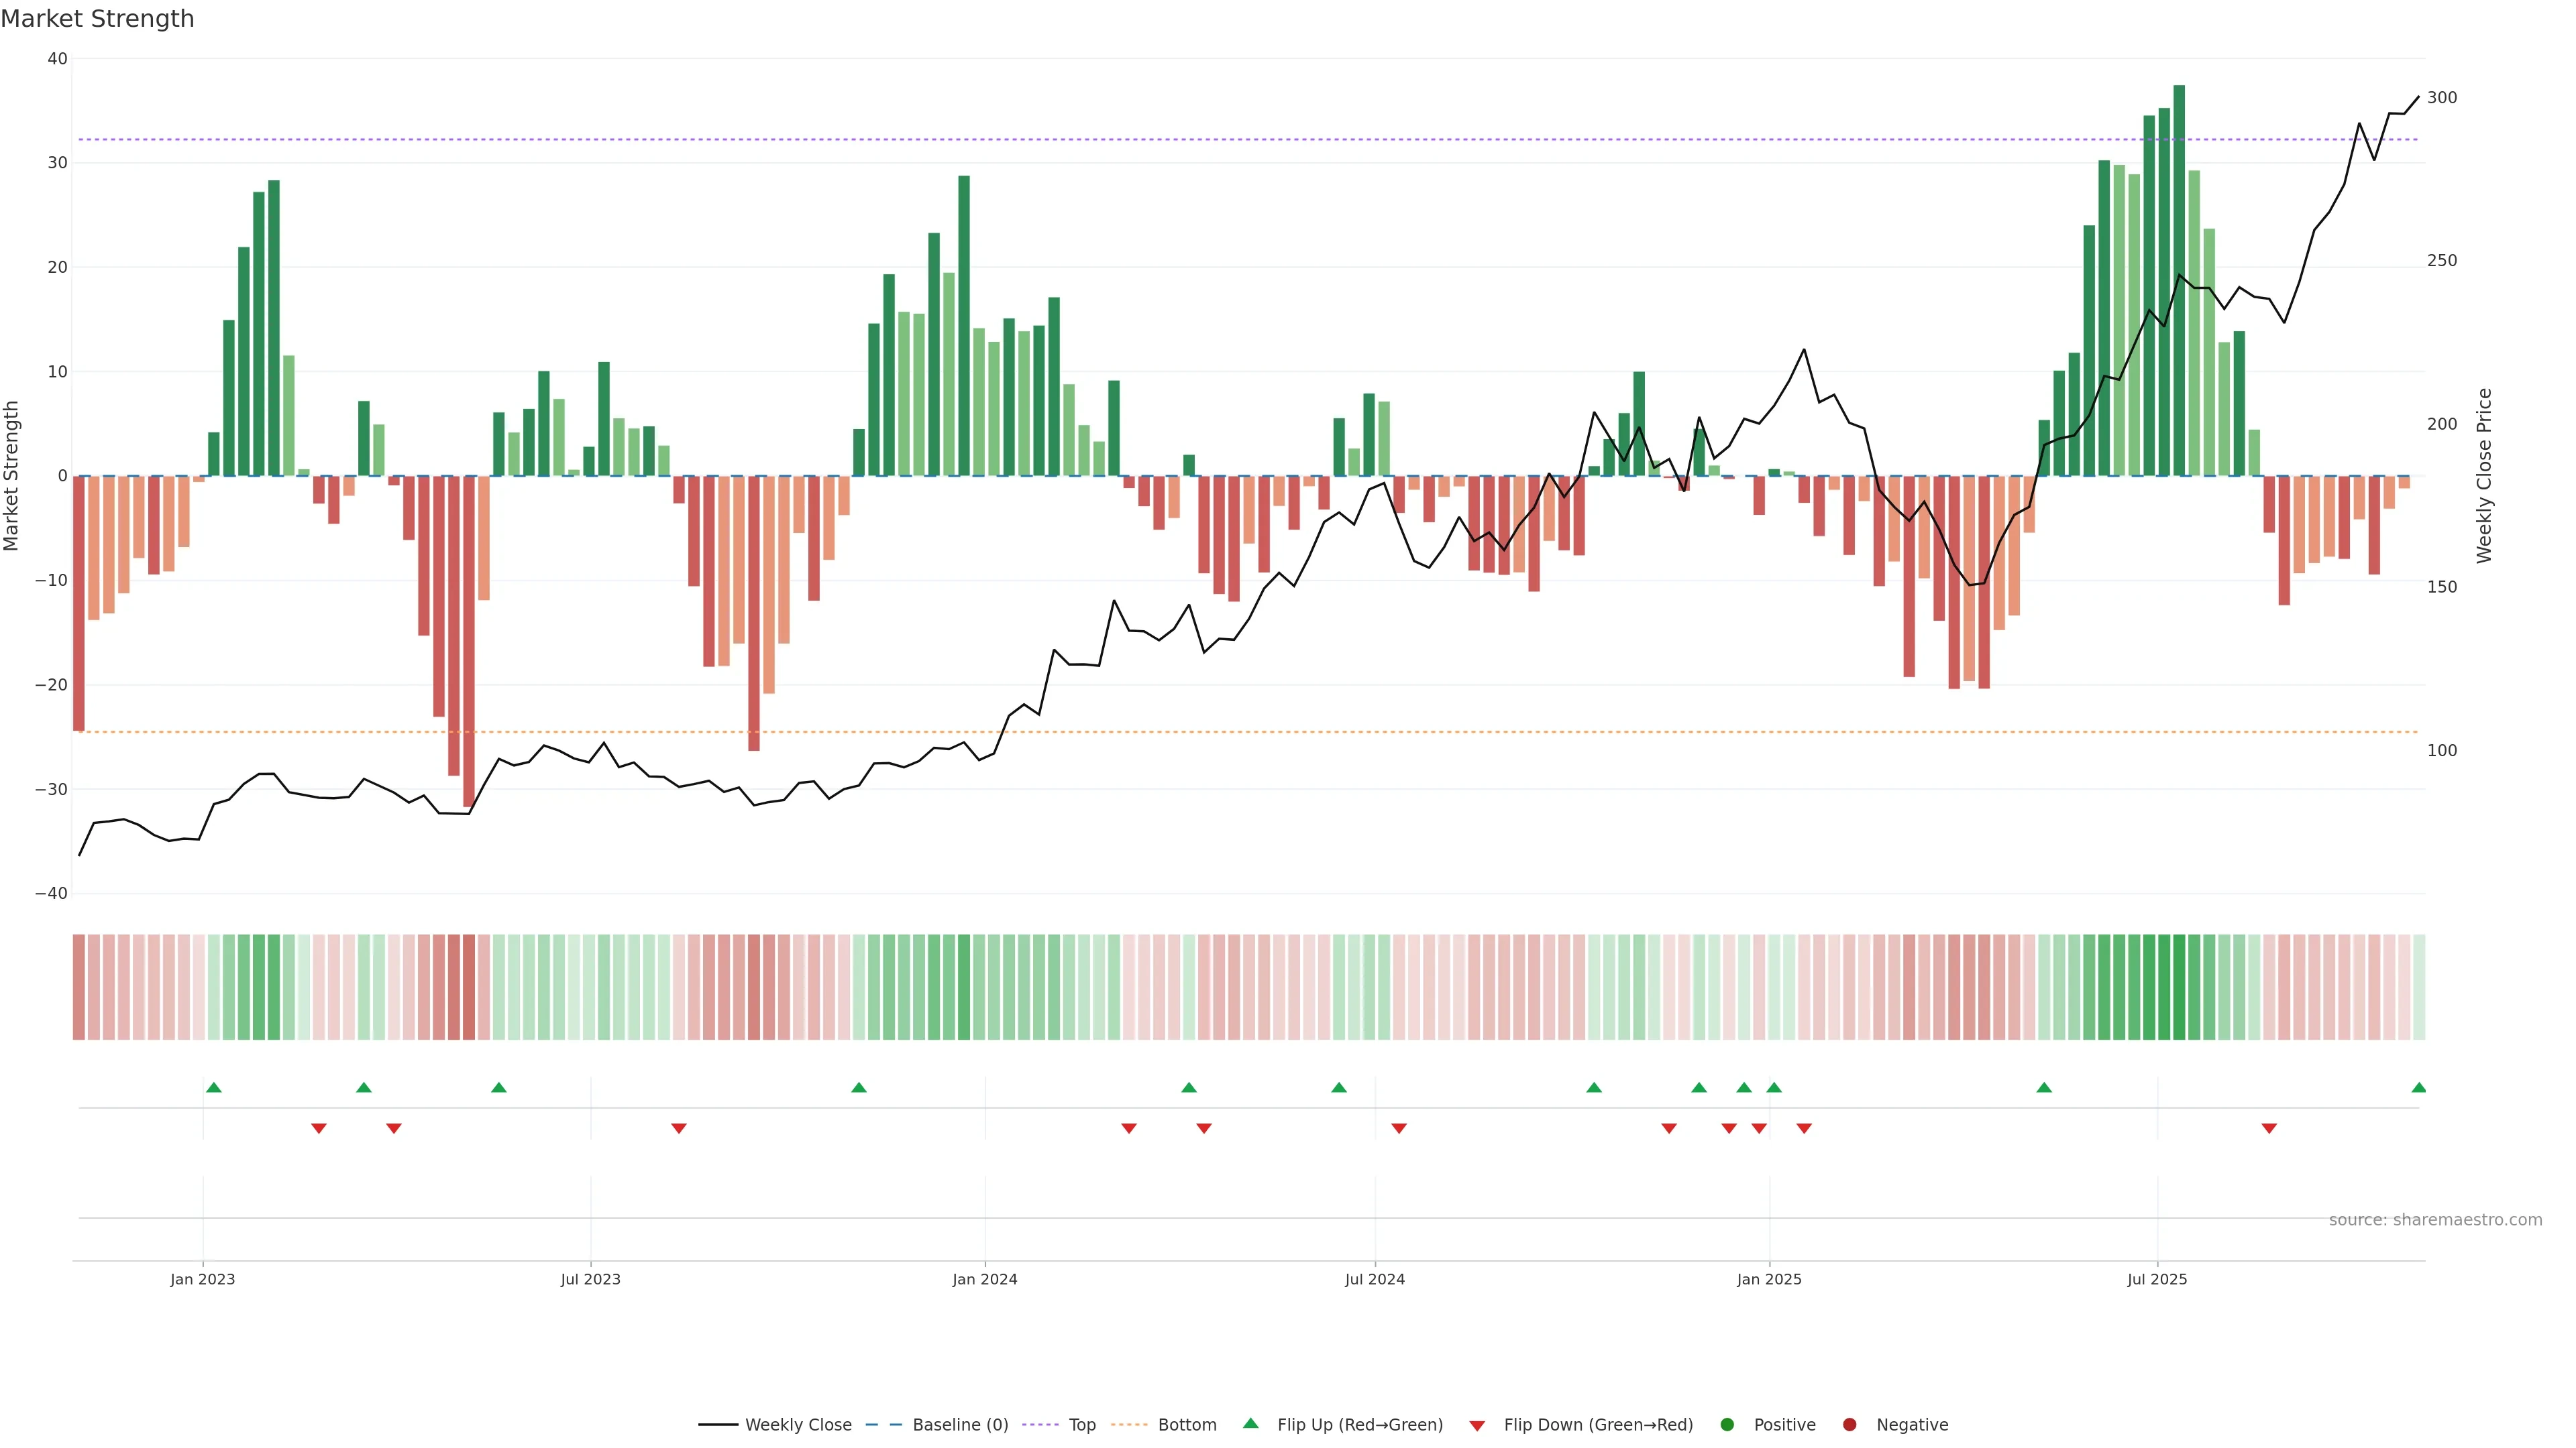Click the Negative red circle legend icon

[1849, 1425]
